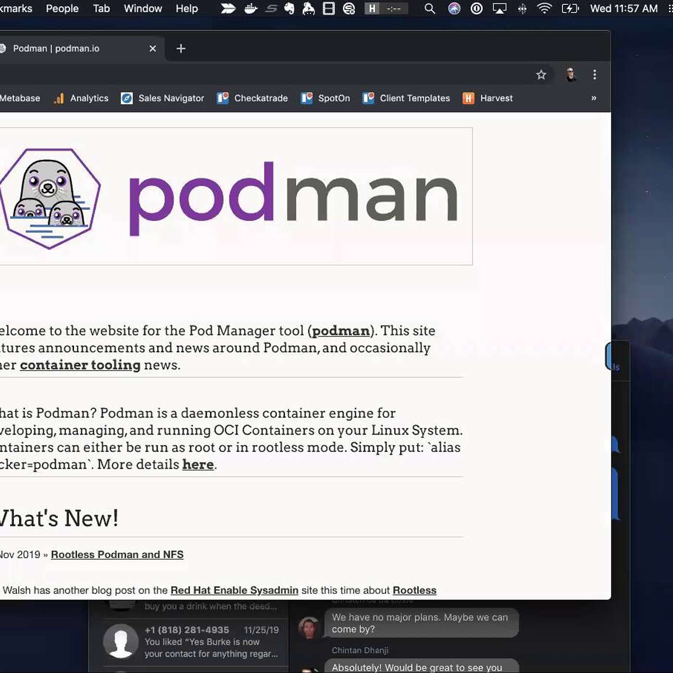Open Evernote from the menu bar

click(289, 9)
